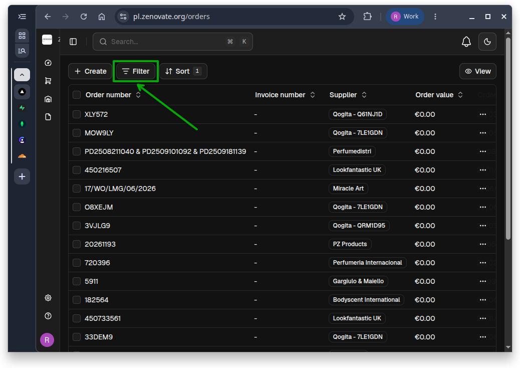
Task: Tick the checkbox for order 450216507
Action: click(77, 170)
